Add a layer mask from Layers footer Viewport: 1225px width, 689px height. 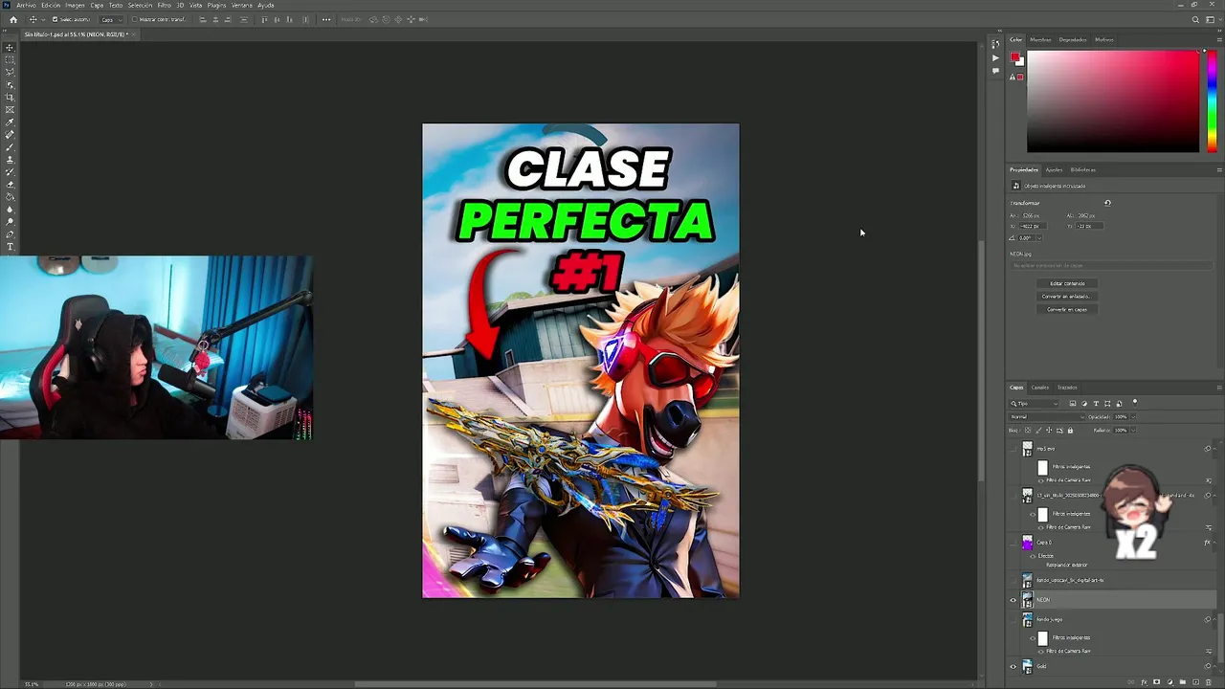coord(1157,682)
